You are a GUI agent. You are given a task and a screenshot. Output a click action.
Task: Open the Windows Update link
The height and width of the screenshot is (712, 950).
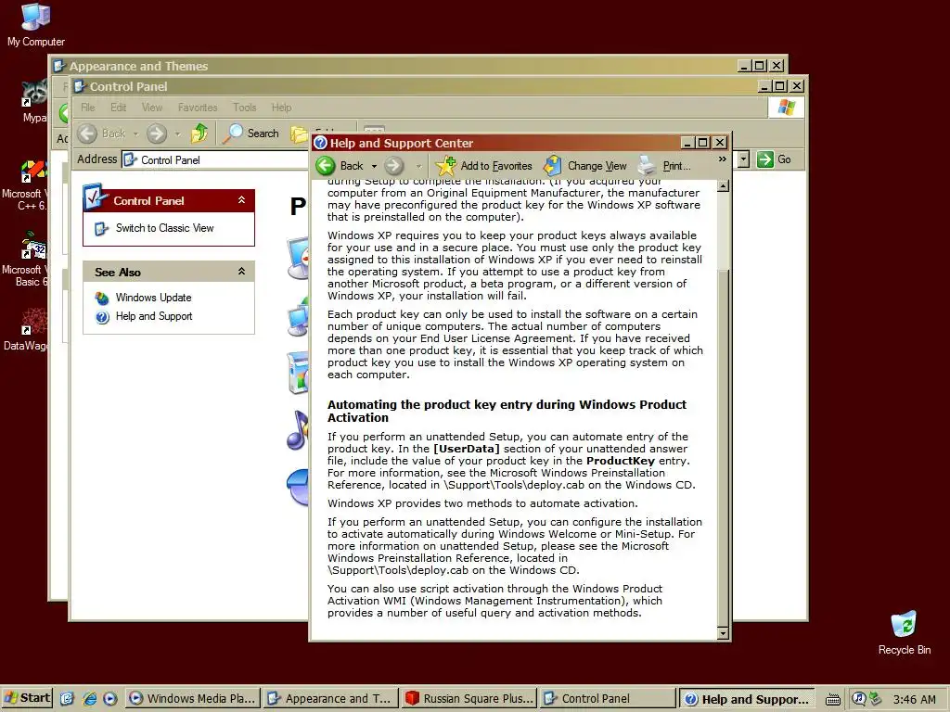(x=153, y=298)
